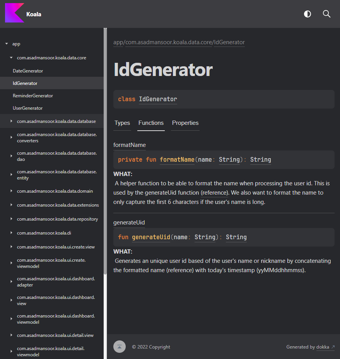Expand ui.create.view package arrow

pos(11,247)
